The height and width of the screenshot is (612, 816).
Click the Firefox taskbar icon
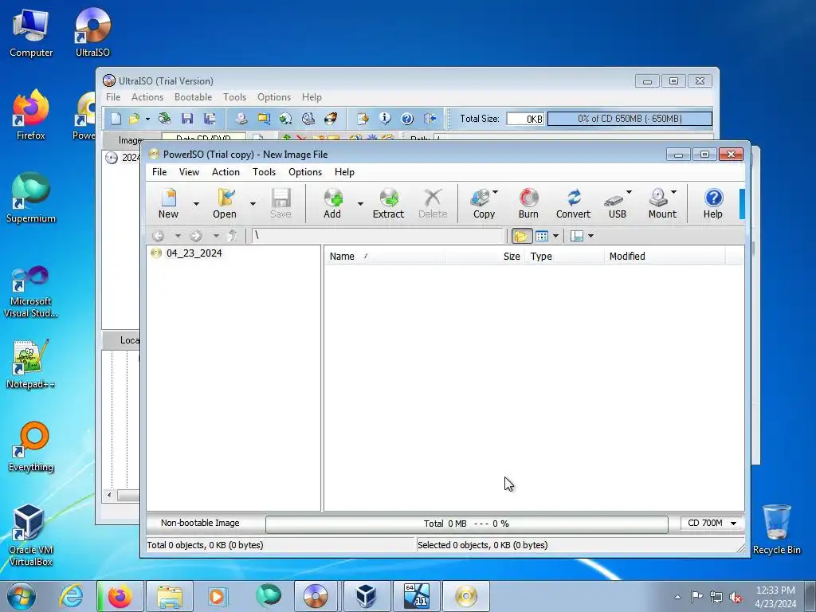click(x=120, y=596)
